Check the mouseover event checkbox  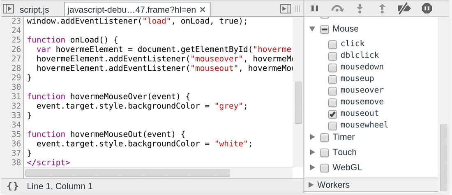(x=333, y=91)
